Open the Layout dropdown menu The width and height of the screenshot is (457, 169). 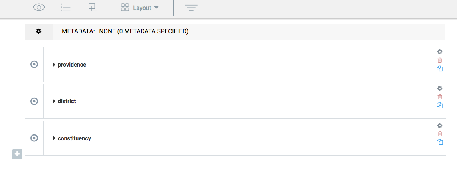click(140, 8)
